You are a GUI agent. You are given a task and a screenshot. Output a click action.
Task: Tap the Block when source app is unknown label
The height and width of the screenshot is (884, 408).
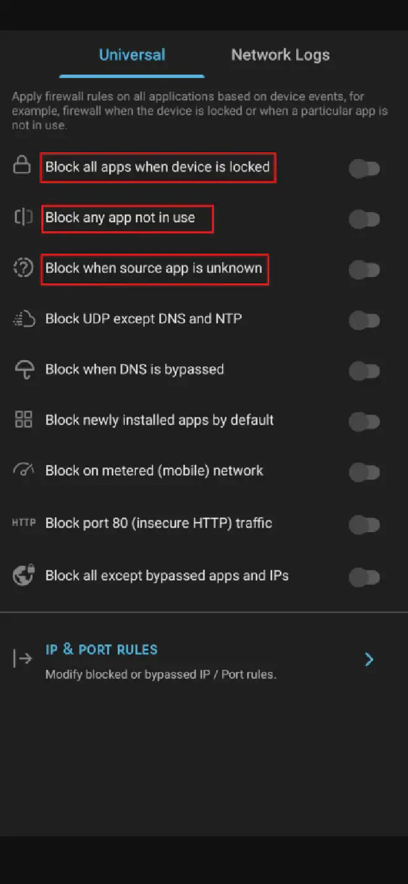pos(154,268)
